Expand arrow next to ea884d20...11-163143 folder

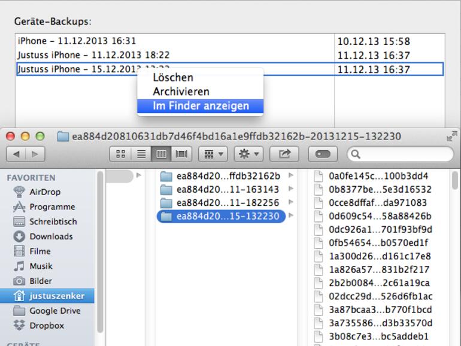click(x=291, y=189)
